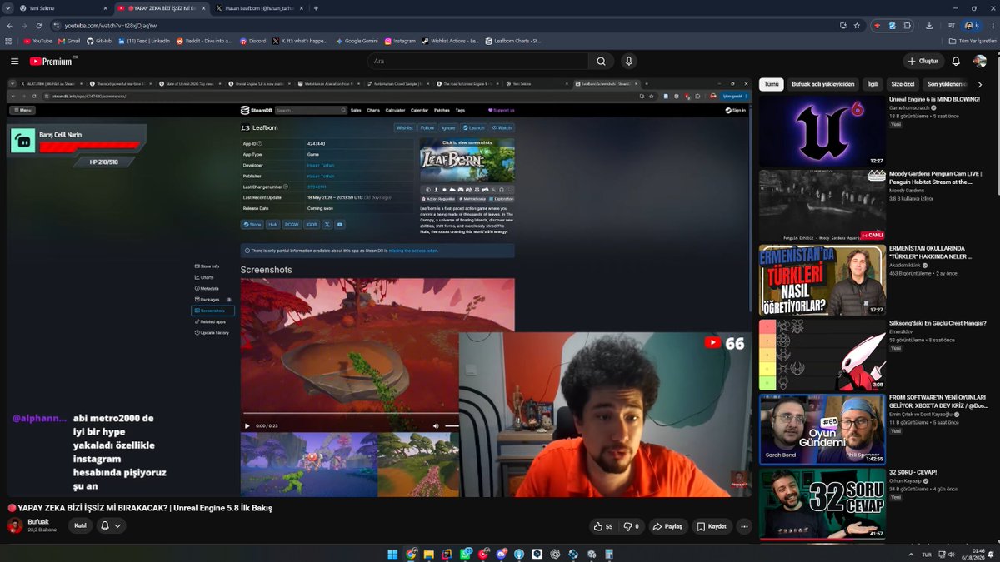Open WhatsApp from the taskbar
Image resolution: width=1000 pixels, height=562 pixels.
465,554
